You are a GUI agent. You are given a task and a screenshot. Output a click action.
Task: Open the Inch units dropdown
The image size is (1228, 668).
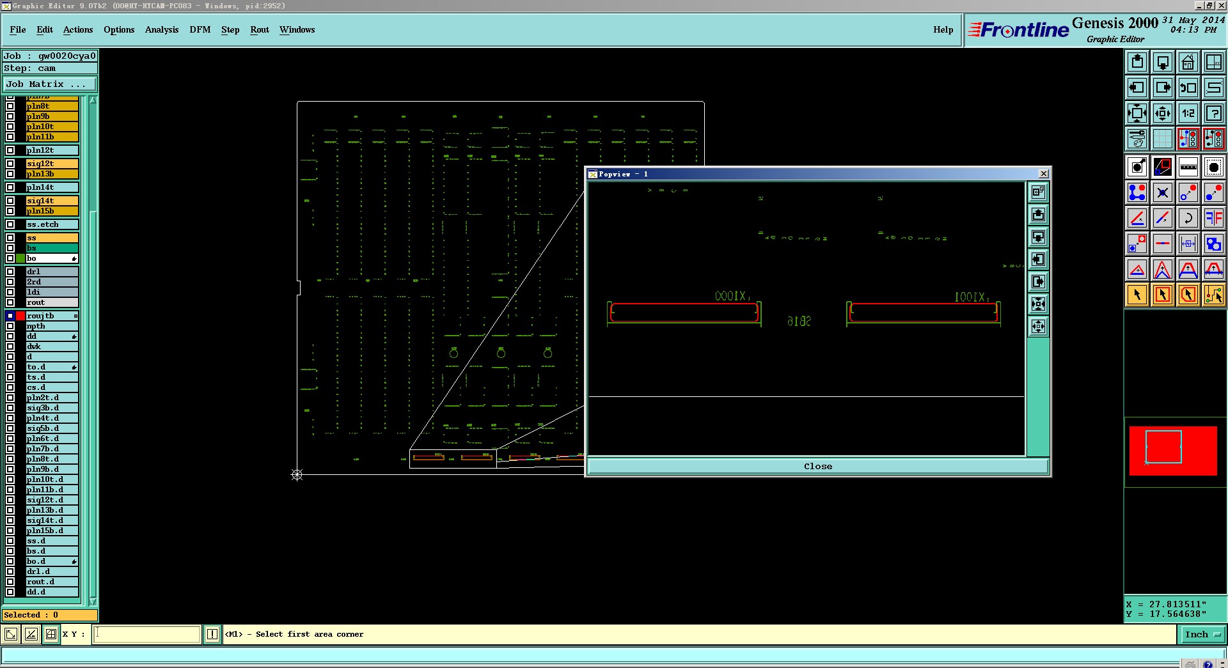1202,634
